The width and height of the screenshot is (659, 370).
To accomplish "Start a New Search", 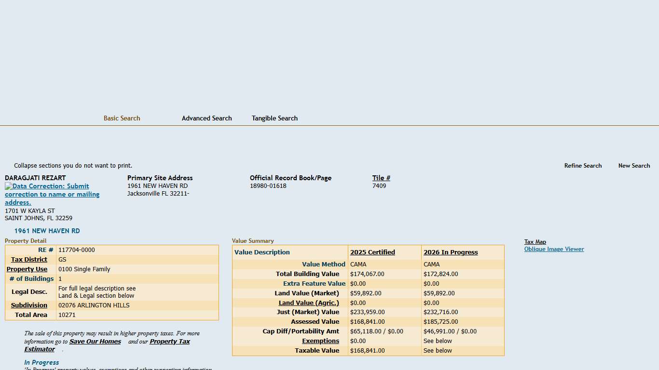I will 634,165.
